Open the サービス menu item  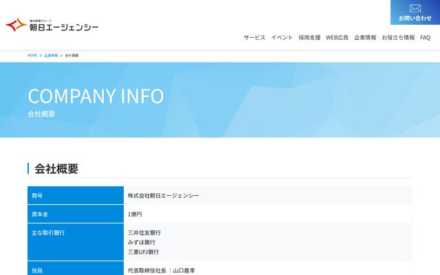[254, 38]
